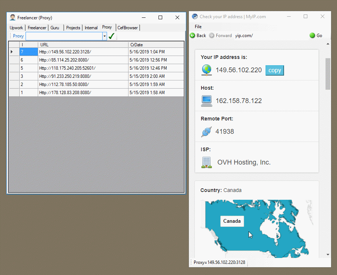Click the plug icon under Remote Port

pyautogui.click(x=206, y=132)
